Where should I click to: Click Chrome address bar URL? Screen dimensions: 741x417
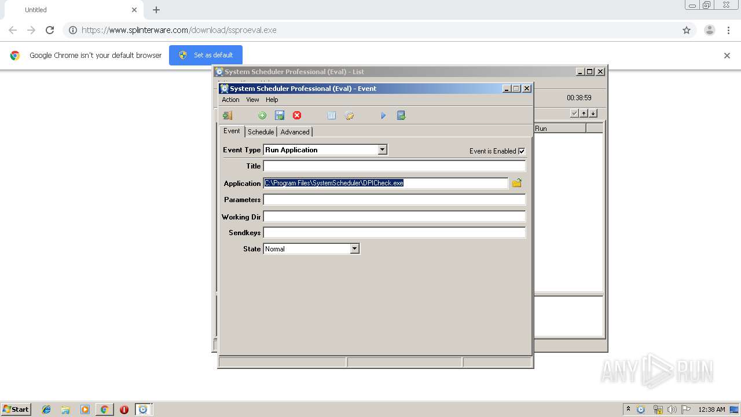point(179,30)
